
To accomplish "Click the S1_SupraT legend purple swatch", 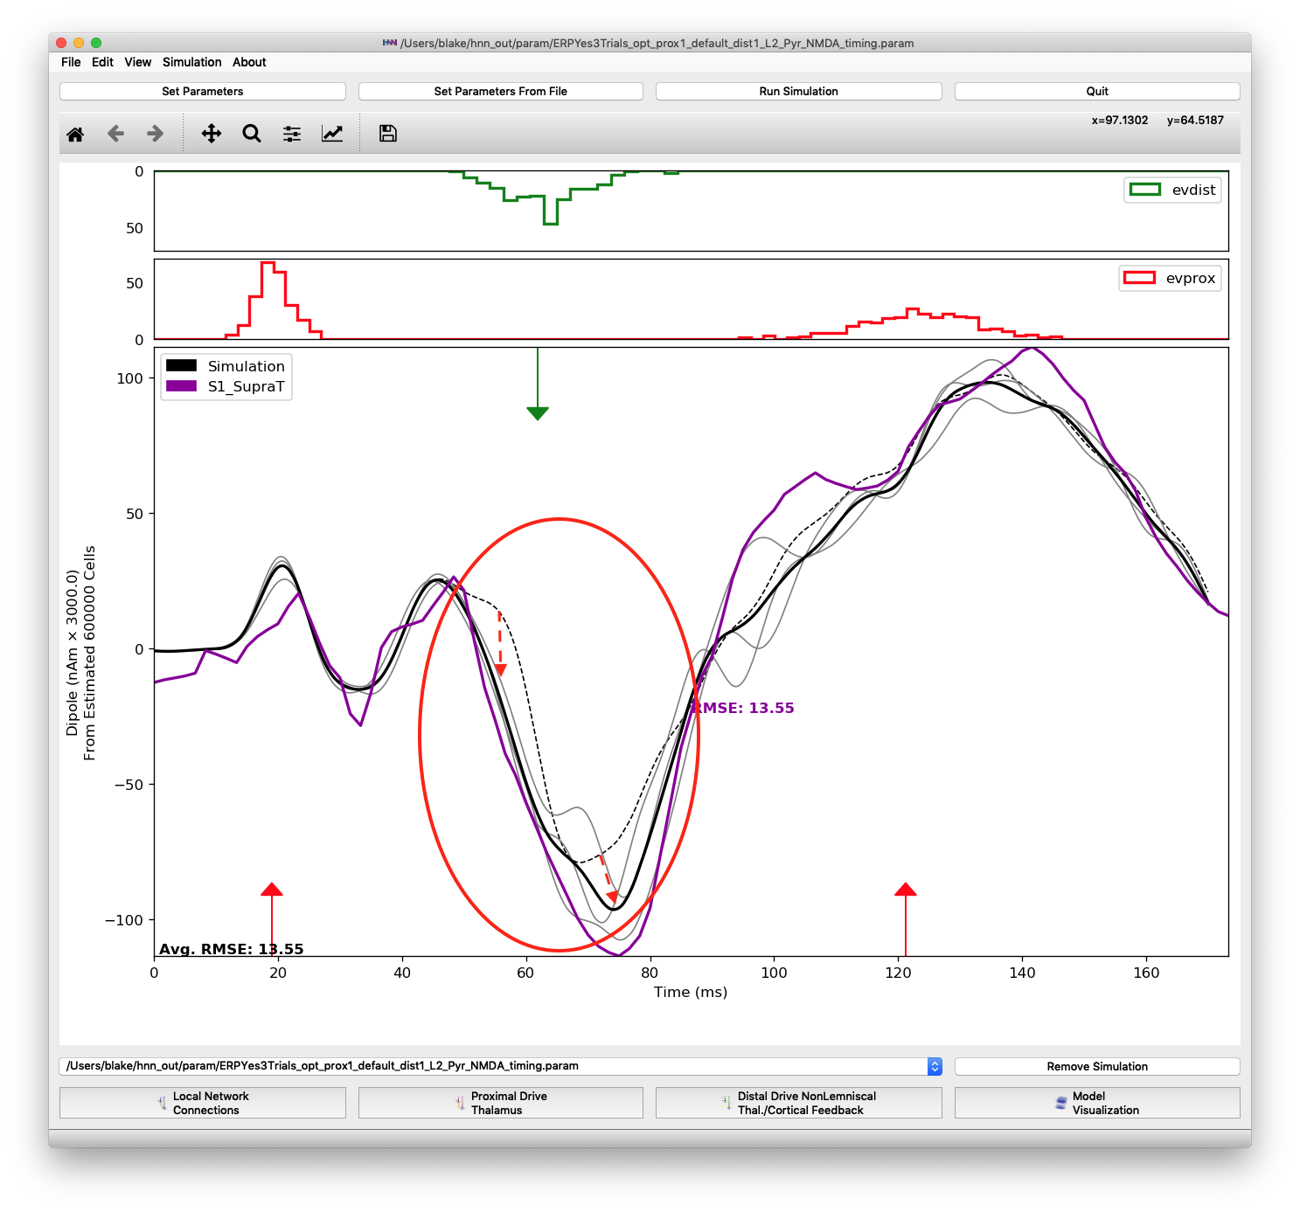I will [x=181, y=386].
